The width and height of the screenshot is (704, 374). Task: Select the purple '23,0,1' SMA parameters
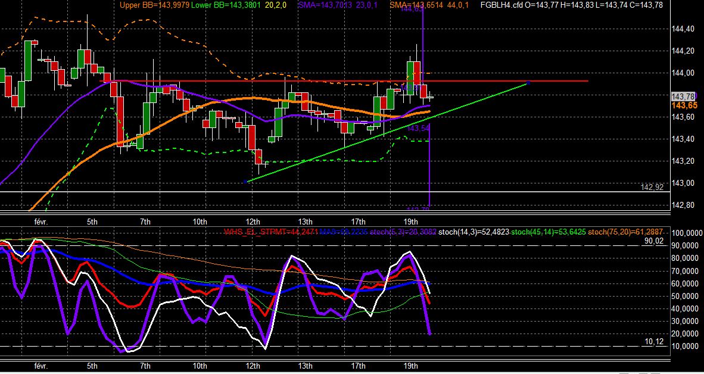[x=366, y=5]
